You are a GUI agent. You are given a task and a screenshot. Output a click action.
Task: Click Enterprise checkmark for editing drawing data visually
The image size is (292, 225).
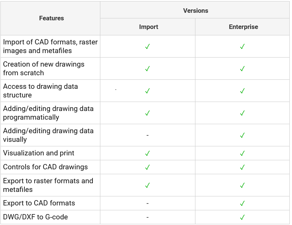pos(242,135)
